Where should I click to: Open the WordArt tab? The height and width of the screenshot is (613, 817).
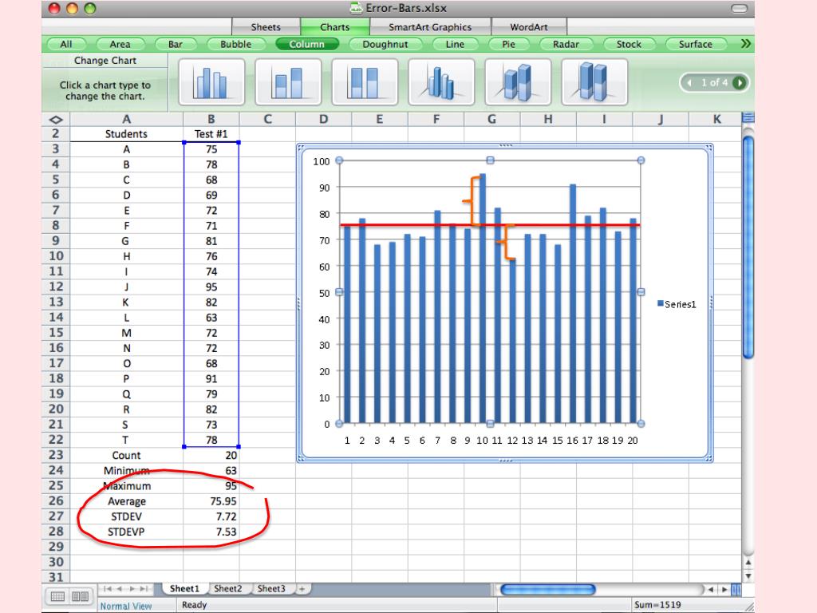click(528, 27)
